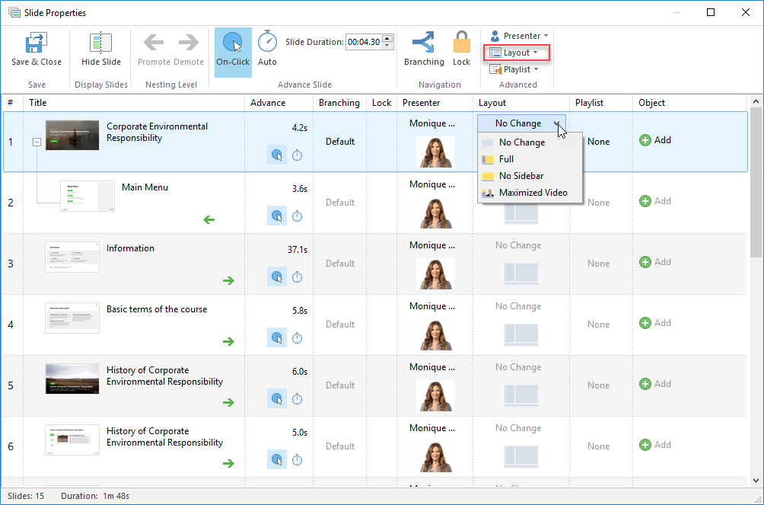This screenshot has height=505, width=764.
Task: Expand the Playlist dropdown in ribbon
Action: 518,69
